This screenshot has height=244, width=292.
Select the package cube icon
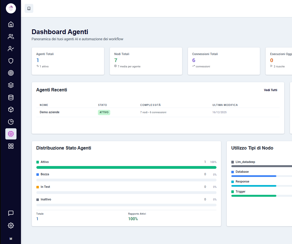click(11, 110)
